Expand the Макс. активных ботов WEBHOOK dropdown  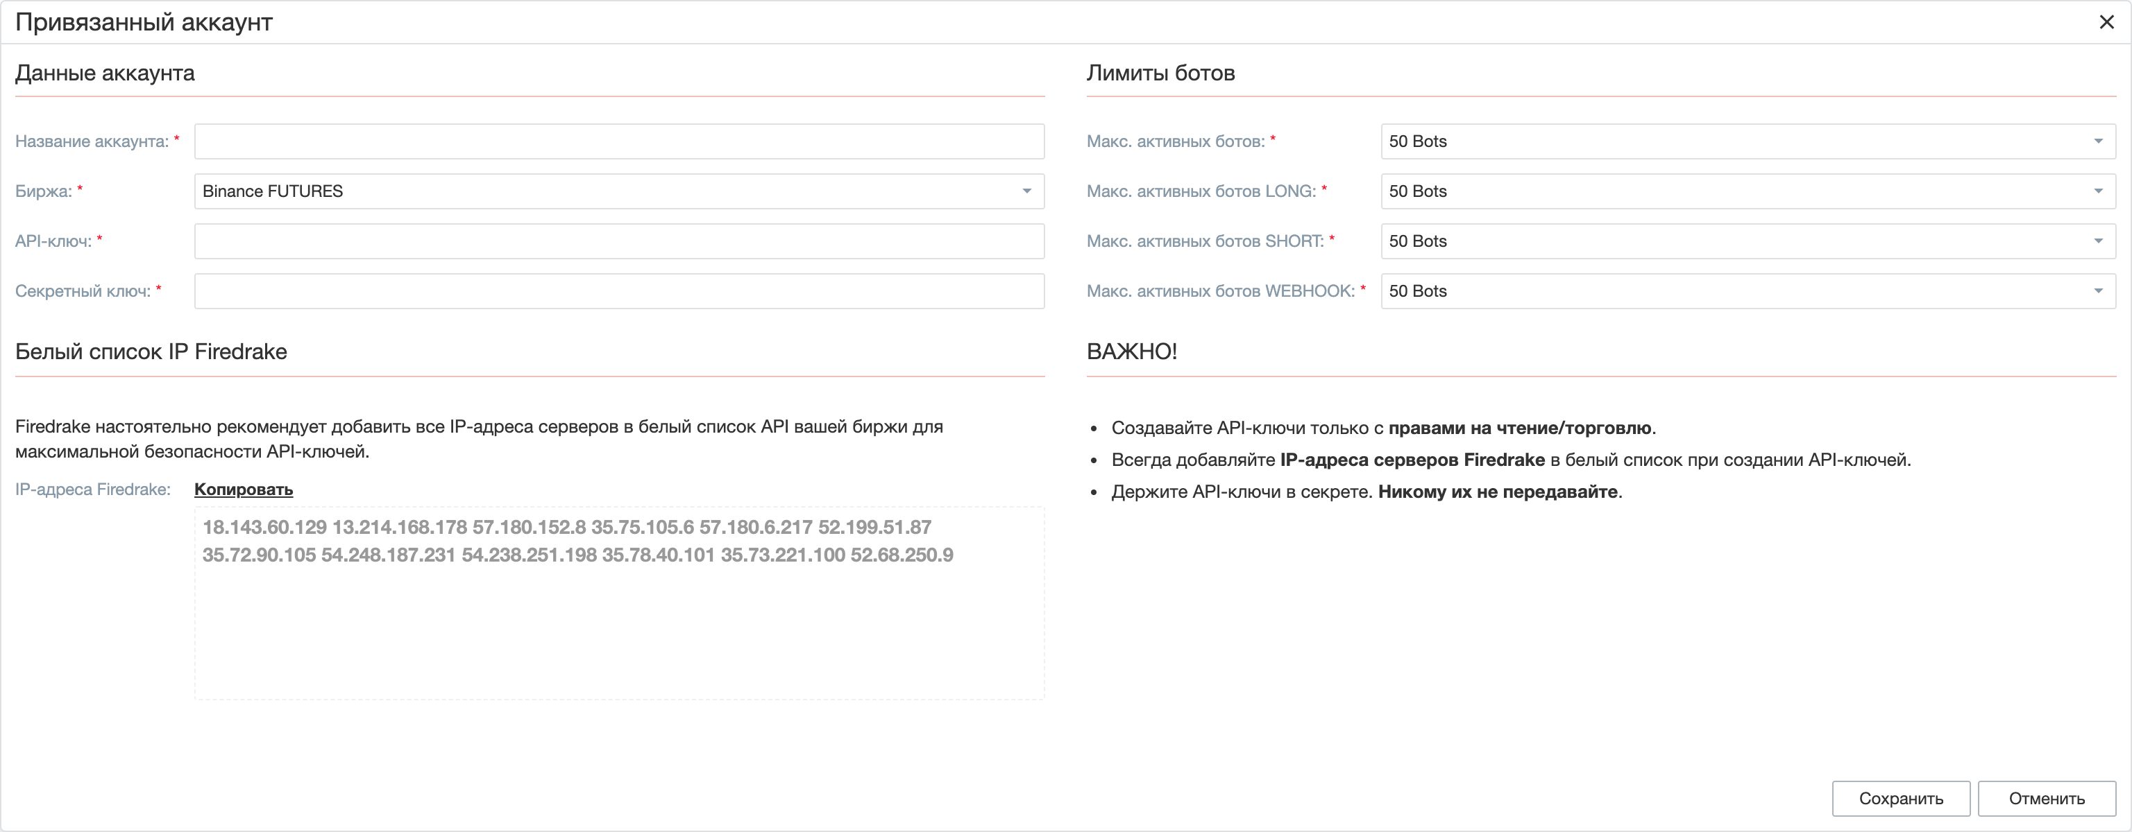coord(1748,291)
